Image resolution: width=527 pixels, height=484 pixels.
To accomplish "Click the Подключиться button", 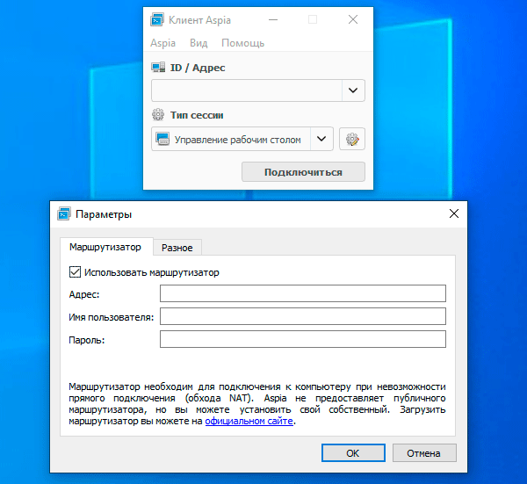I will [303, 172].
